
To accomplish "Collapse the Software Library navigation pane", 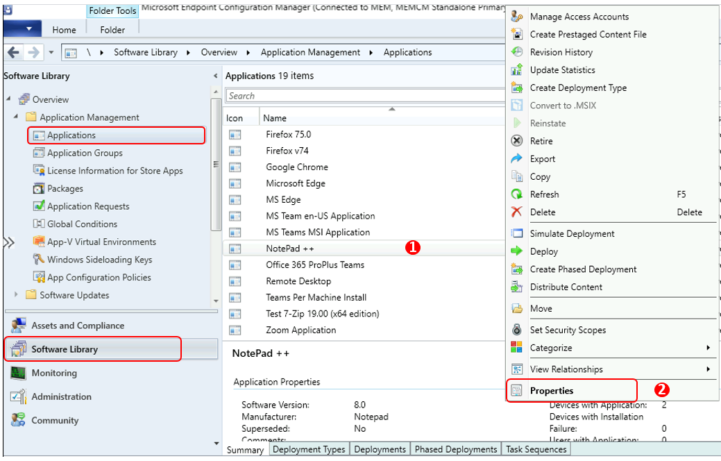I will pos(216,76).
